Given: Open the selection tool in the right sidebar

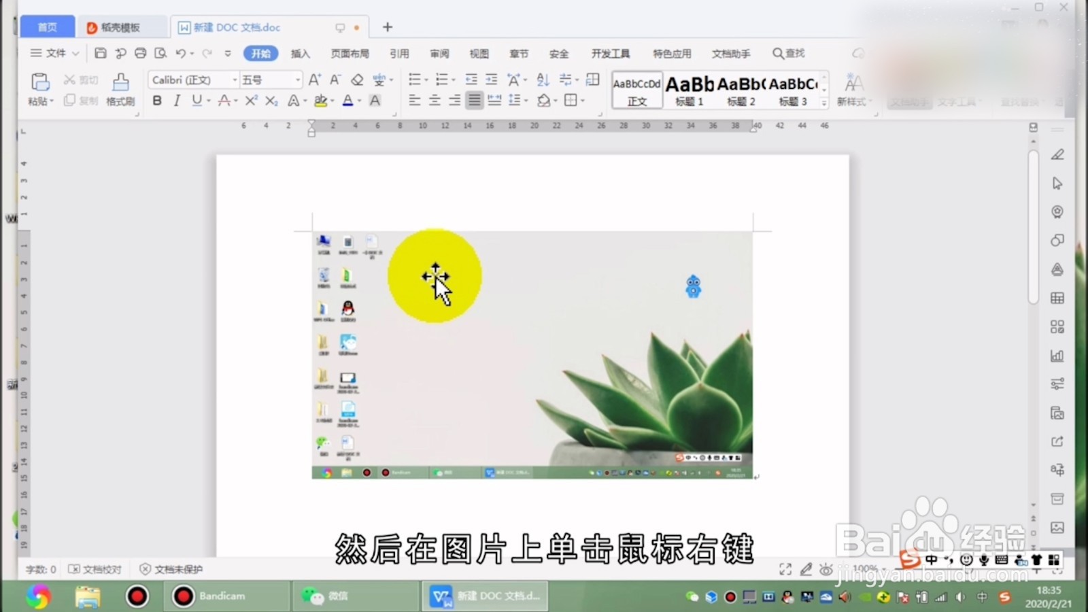Looking at the screenshot, I should [1058, 184].
